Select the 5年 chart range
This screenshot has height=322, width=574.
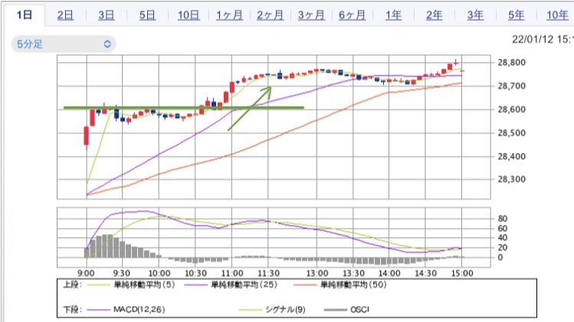pos(517,15)
